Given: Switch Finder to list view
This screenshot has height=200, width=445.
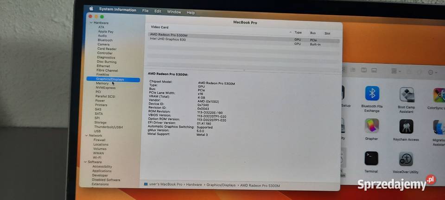Looking at the screenshot, I should [x=352, y=69].
